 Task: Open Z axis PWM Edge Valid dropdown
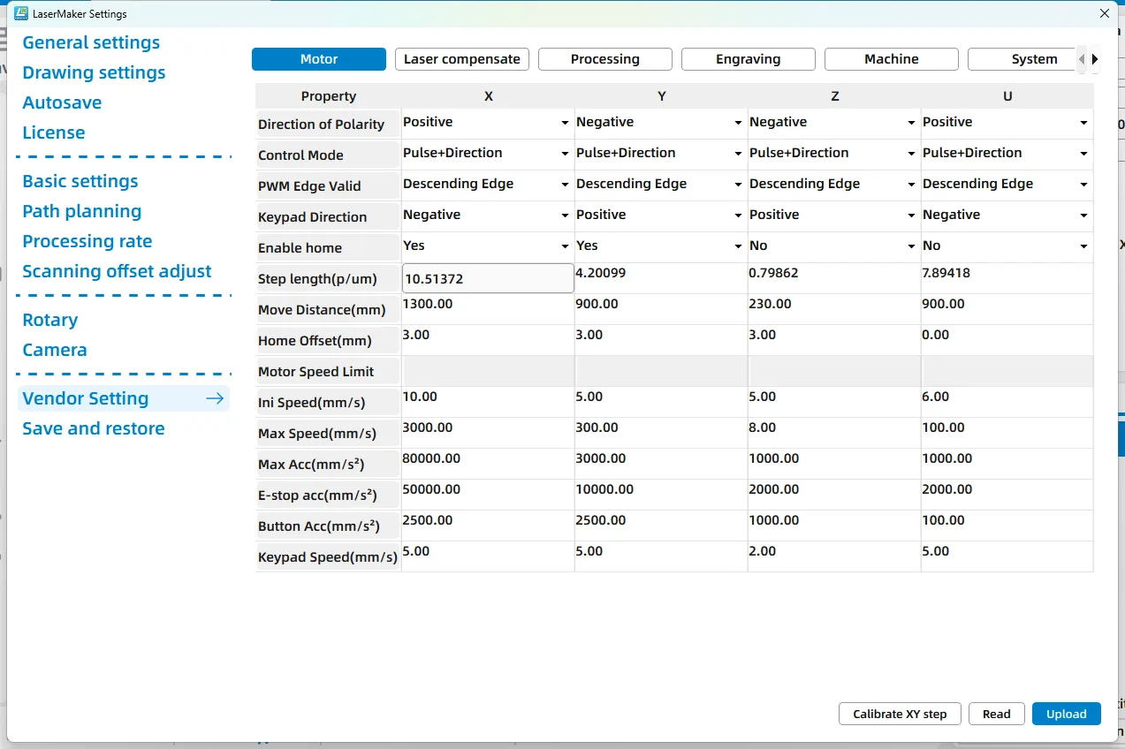(911, 185)
